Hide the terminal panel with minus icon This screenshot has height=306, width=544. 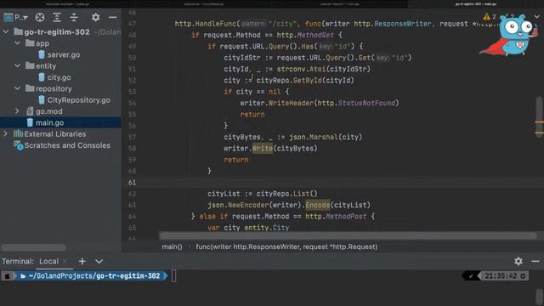point(535,261)
